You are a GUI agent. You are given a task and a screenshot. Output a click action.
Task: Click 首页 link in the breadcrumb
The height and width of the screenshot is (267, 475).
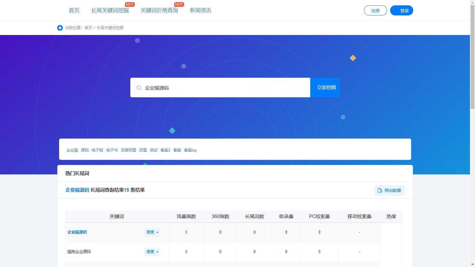(x=88, y=28)
